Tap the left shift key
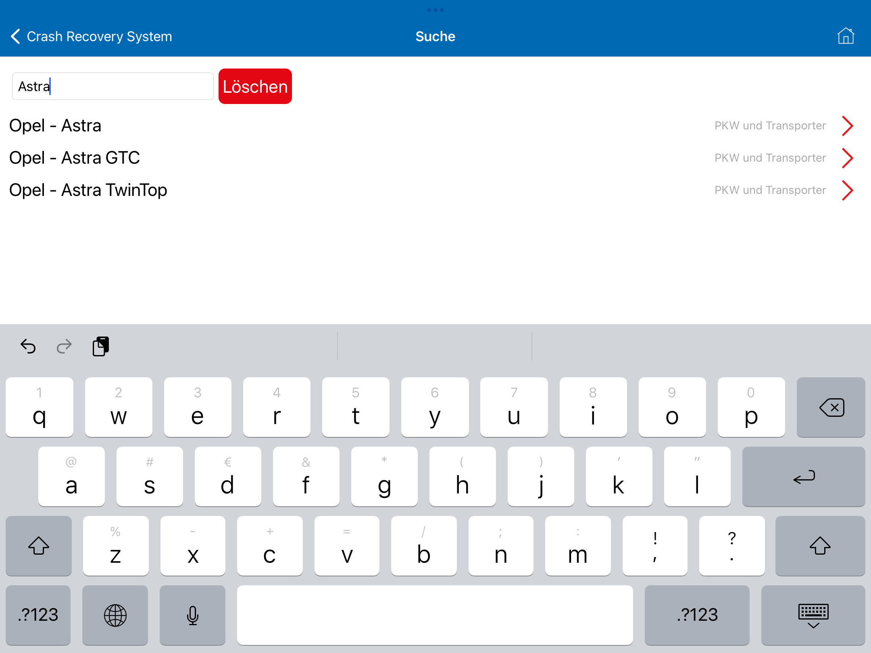 tap(39, 546)
